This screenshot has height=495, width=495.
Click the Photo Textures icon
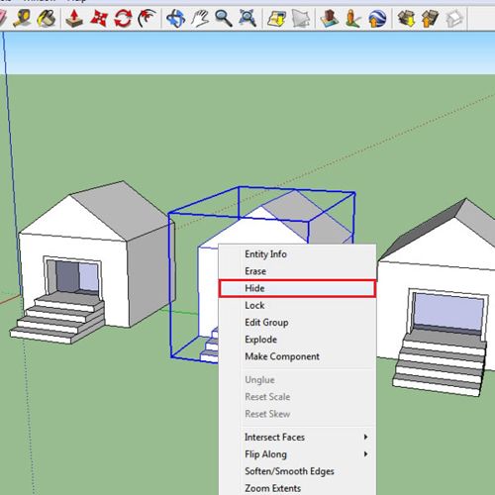(353, 18)
